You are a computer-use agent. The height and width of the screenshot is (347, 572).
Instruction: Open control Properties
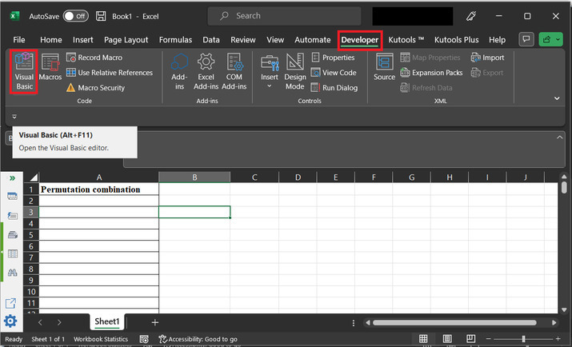coord(333,58)
